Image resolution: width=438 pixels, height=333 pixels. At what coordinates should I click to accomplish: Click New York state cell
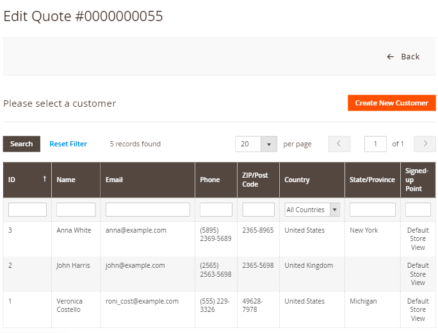click(x=364, y=230)
